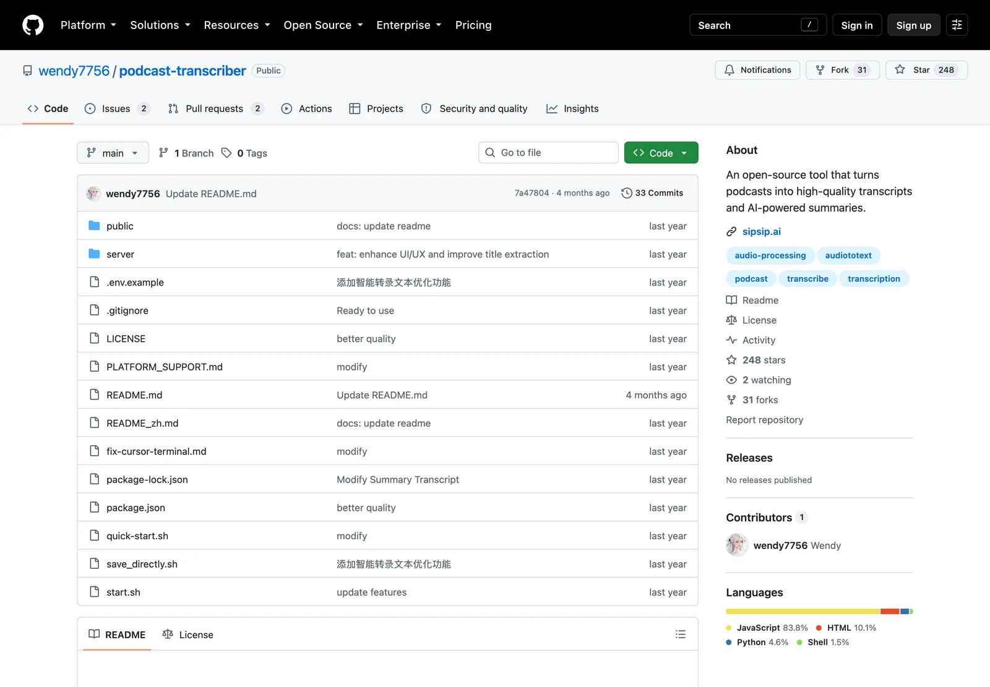Expand the Enterprise menu
The height and width of the screenshot is (687, 990).
click(x=409, y=25)
